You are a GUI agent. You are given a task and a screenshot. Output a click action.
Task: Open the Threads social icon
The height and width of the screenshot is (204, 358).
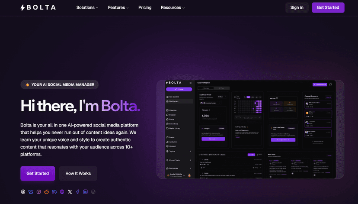coord(23,192)
